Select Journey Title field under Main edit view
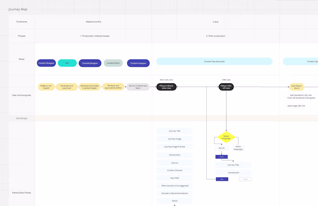The image size is (318, 206). pos(175,131)
